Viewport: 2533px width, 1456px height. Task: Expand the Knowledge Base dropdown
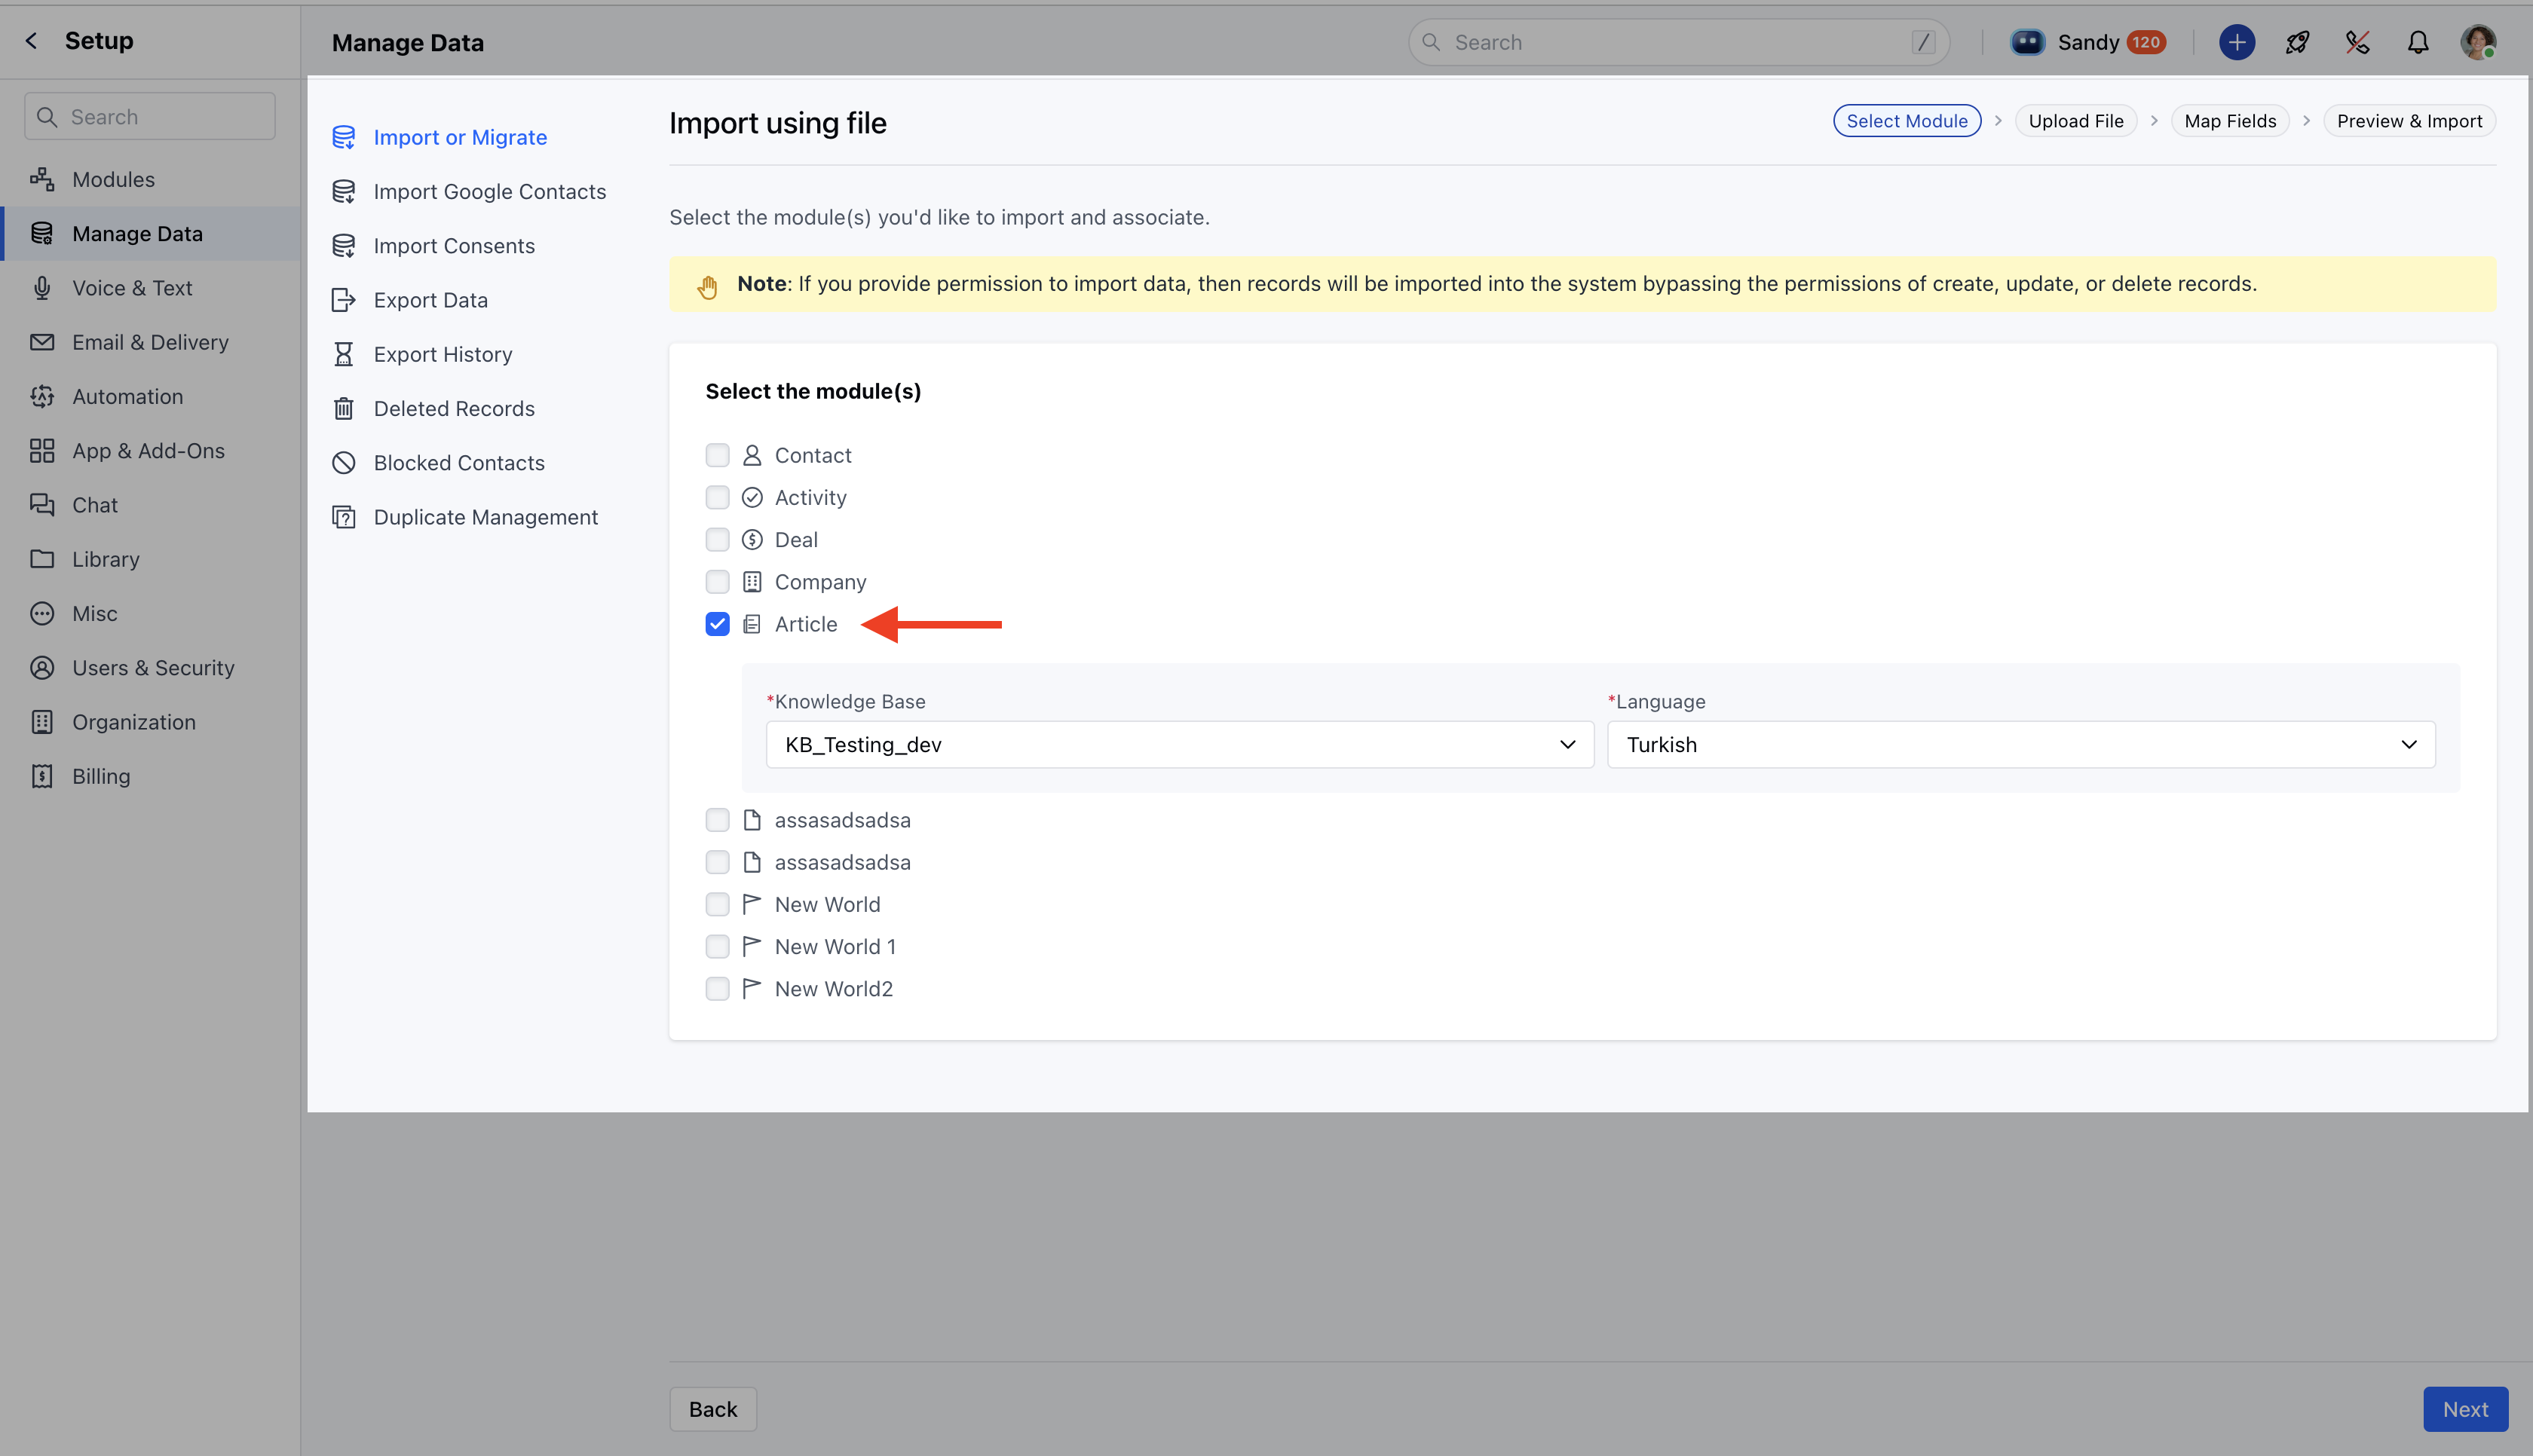tap(1179, 744)
